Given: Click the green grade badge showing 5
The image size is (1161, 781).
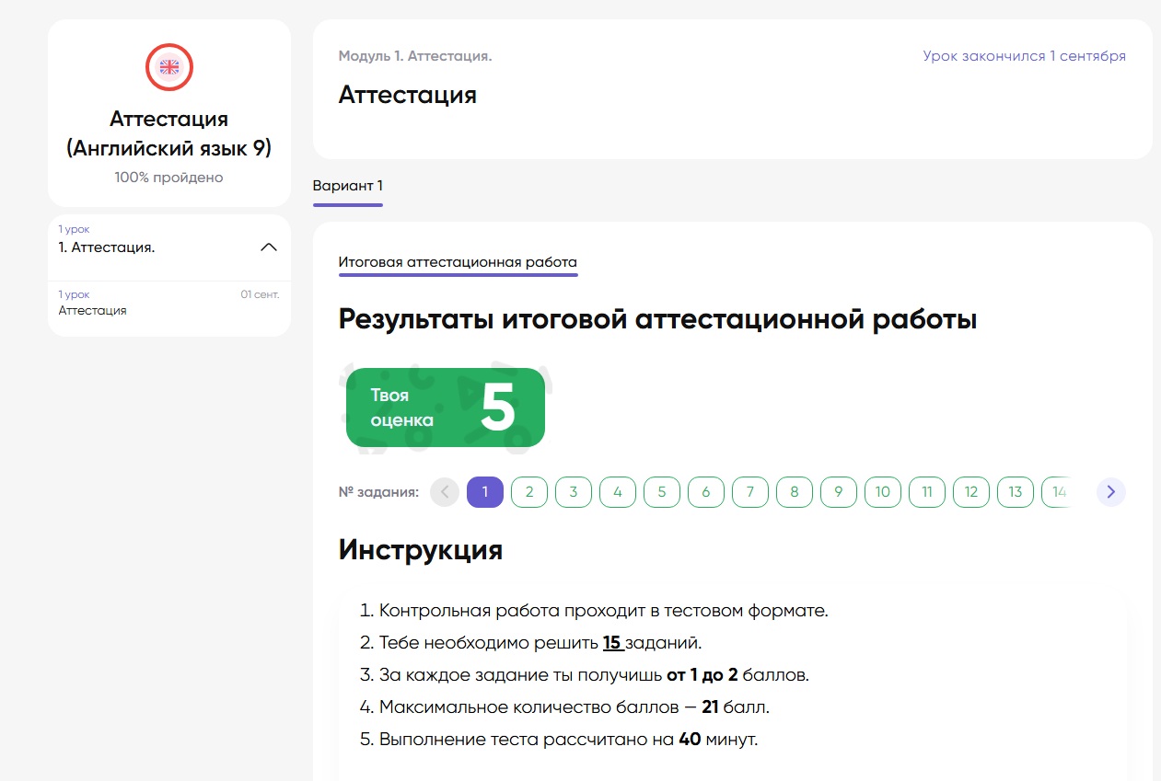Looking at the screenshot, I should (445, 408).
